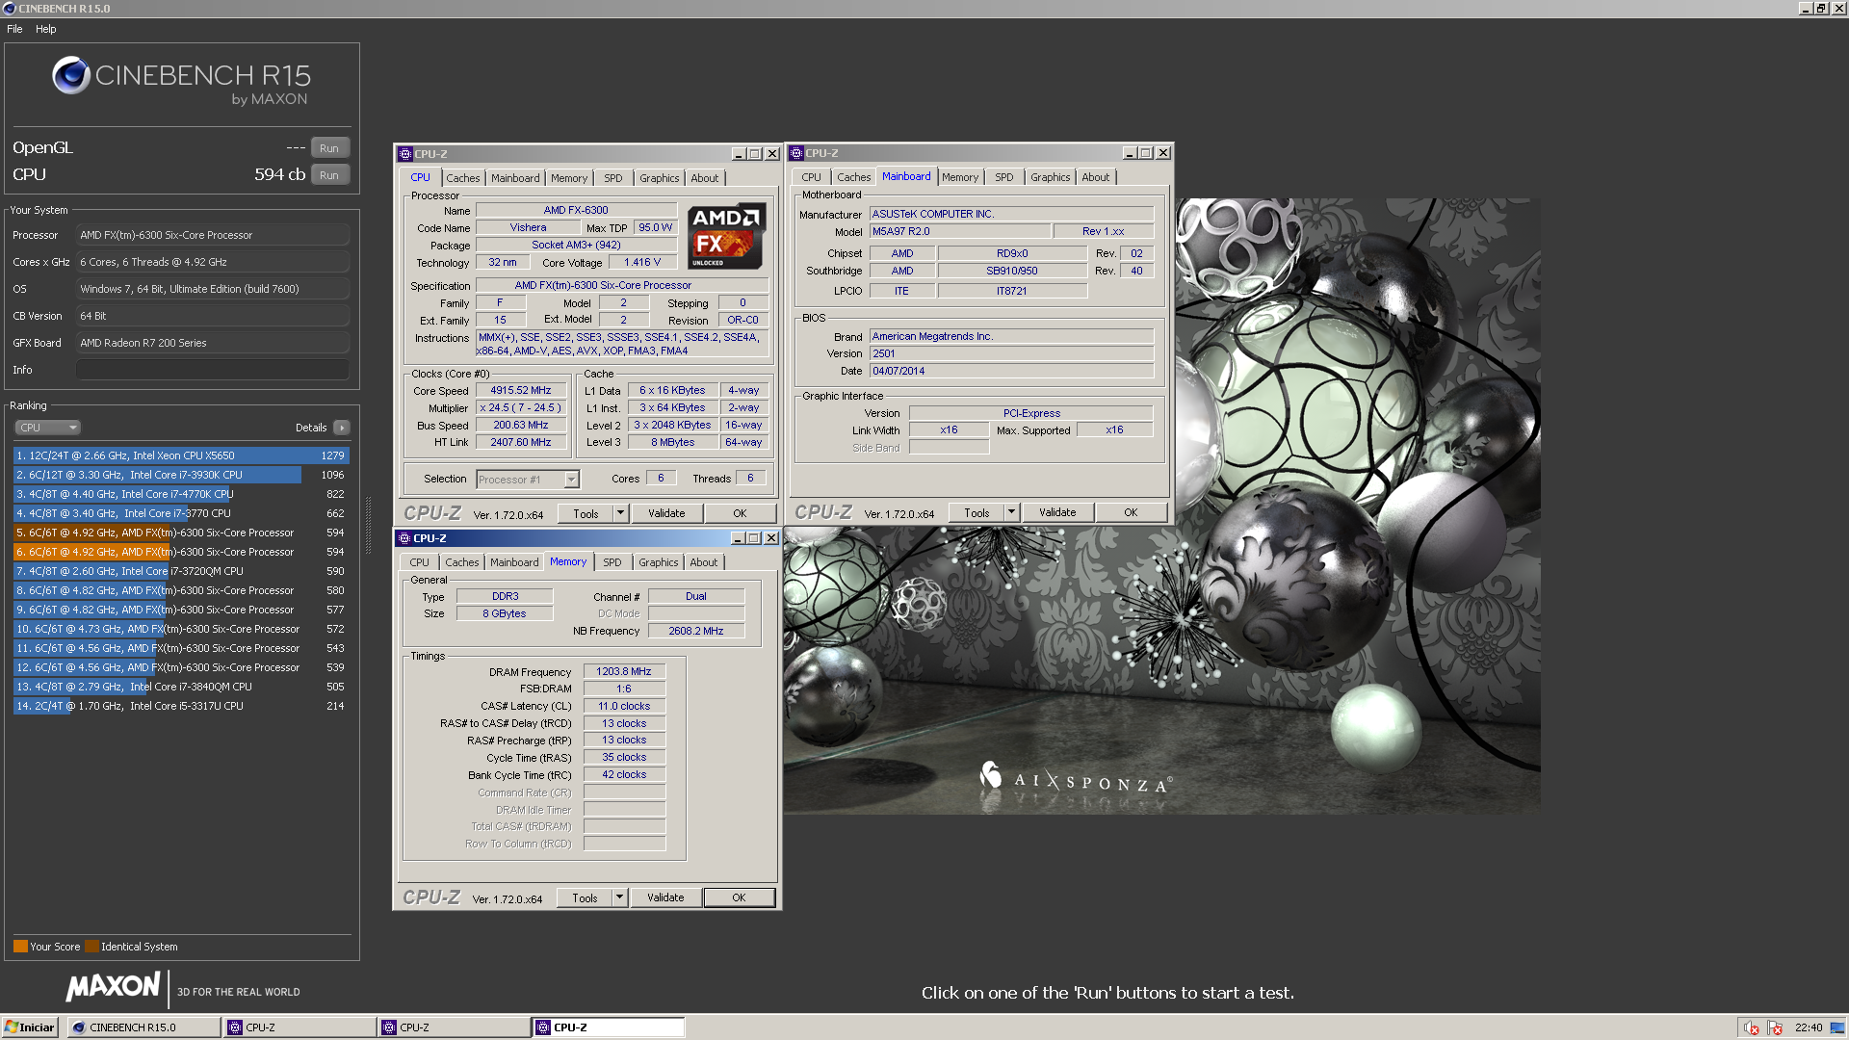Run the OpenGL benchmark test
Screen dimensions: 1849x1040
coord(329,148)
